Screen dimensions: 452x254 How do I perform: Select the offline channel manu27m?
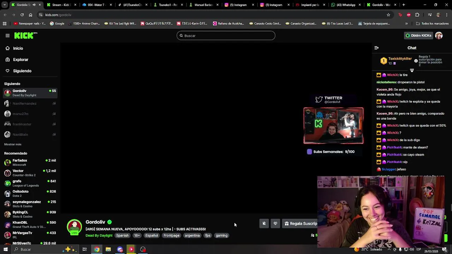(x=30, y=114)
